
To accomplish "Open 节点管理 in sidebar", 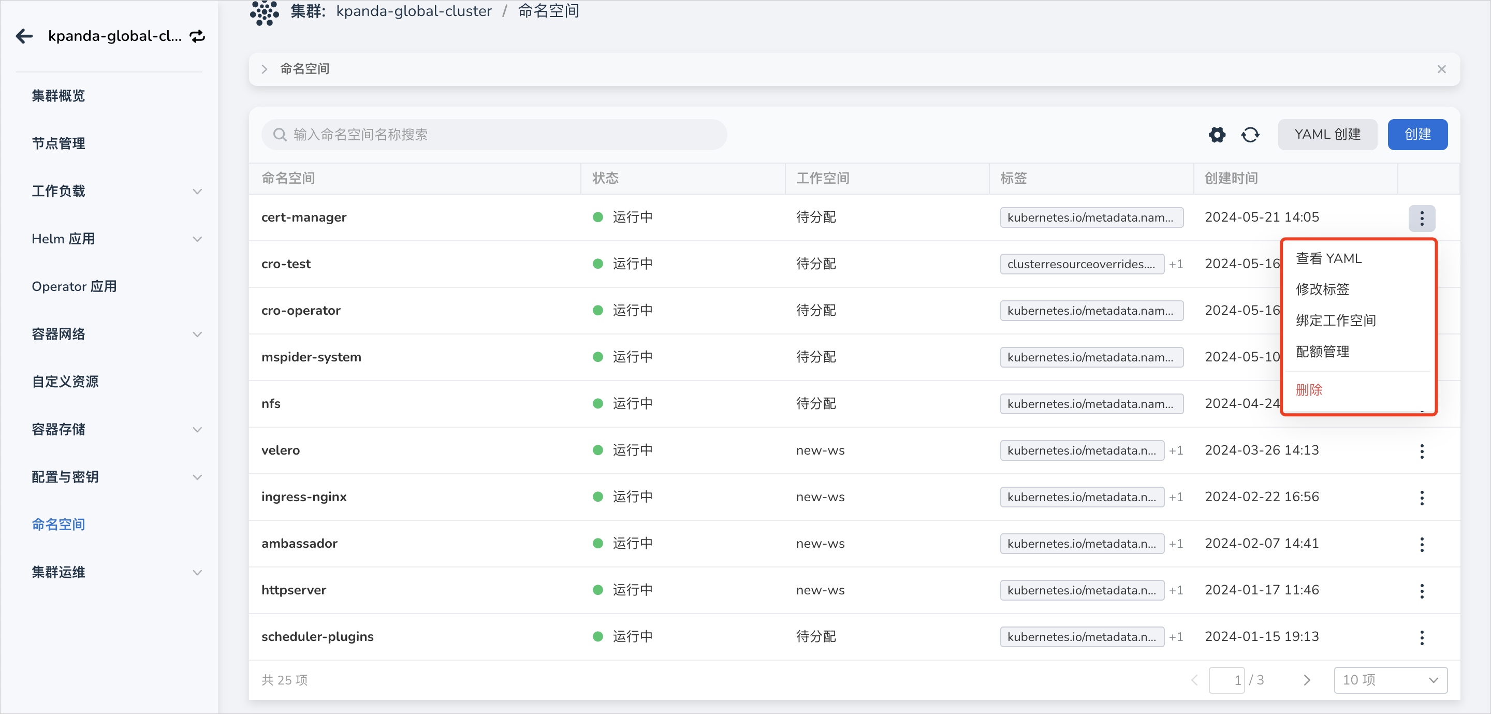I will click(x=58, y=143).
